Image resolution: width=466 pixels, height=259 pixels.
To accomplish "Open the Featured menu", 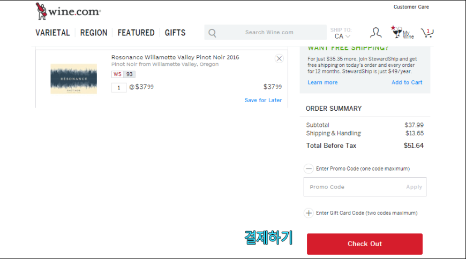I will tap(136, 33).
